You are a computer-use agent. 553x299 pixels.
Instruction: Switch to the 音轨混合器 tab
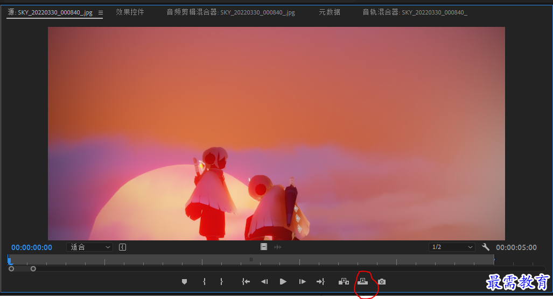pos(415,12)
